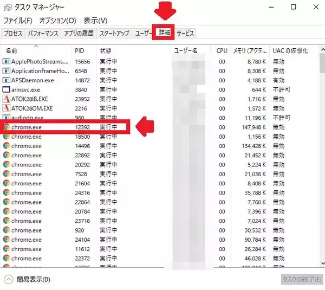Image resolution: width=325 pixels, height=290 pixels.
Task: Click the PID cell 15656
Action: click(82, 62)
